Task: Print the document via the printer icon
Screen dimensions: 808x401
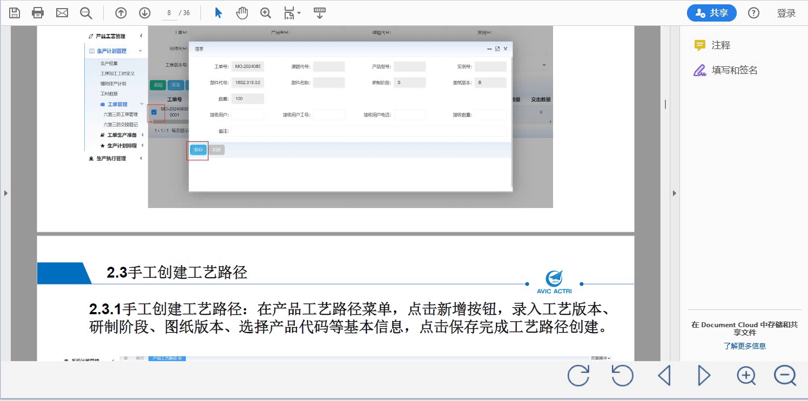Action: tap(37, 12)
